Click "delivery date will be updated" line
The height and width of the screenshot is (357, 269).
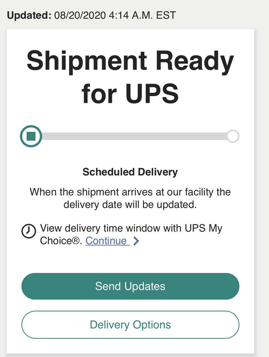[x=130, y=205]
